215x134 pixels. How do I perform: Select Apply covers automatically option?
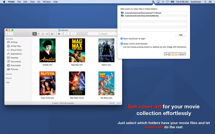[x=122, y=44]
